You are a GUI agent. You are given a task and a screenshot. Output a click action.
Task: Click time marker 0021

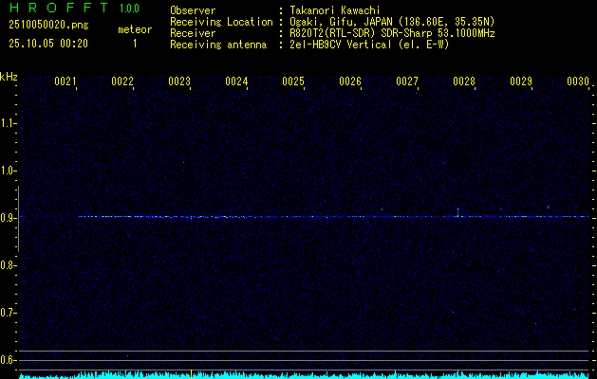pos(65,81)
